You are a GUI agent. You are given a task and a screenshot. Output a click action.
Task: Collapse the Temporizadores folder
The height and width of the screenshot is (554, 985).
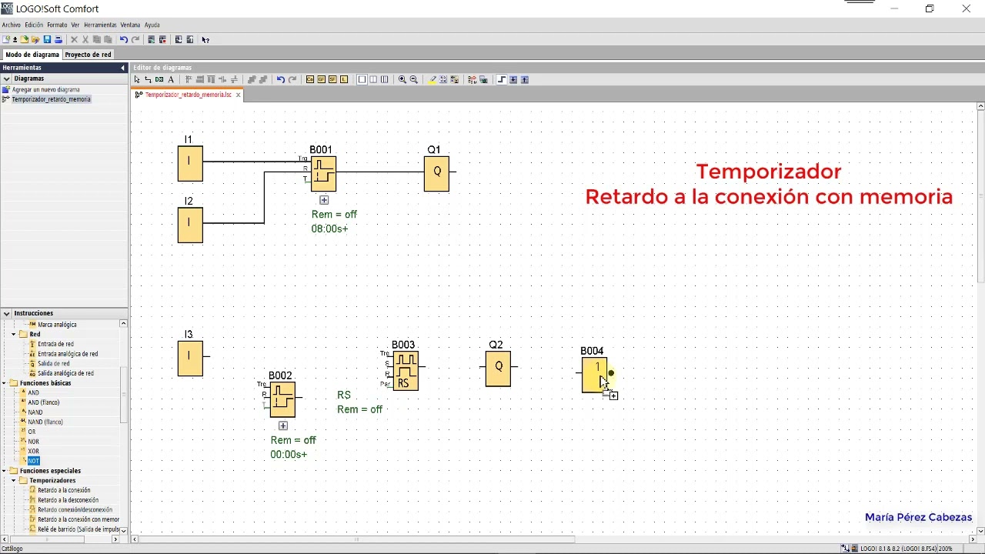[x=13, y=481]
